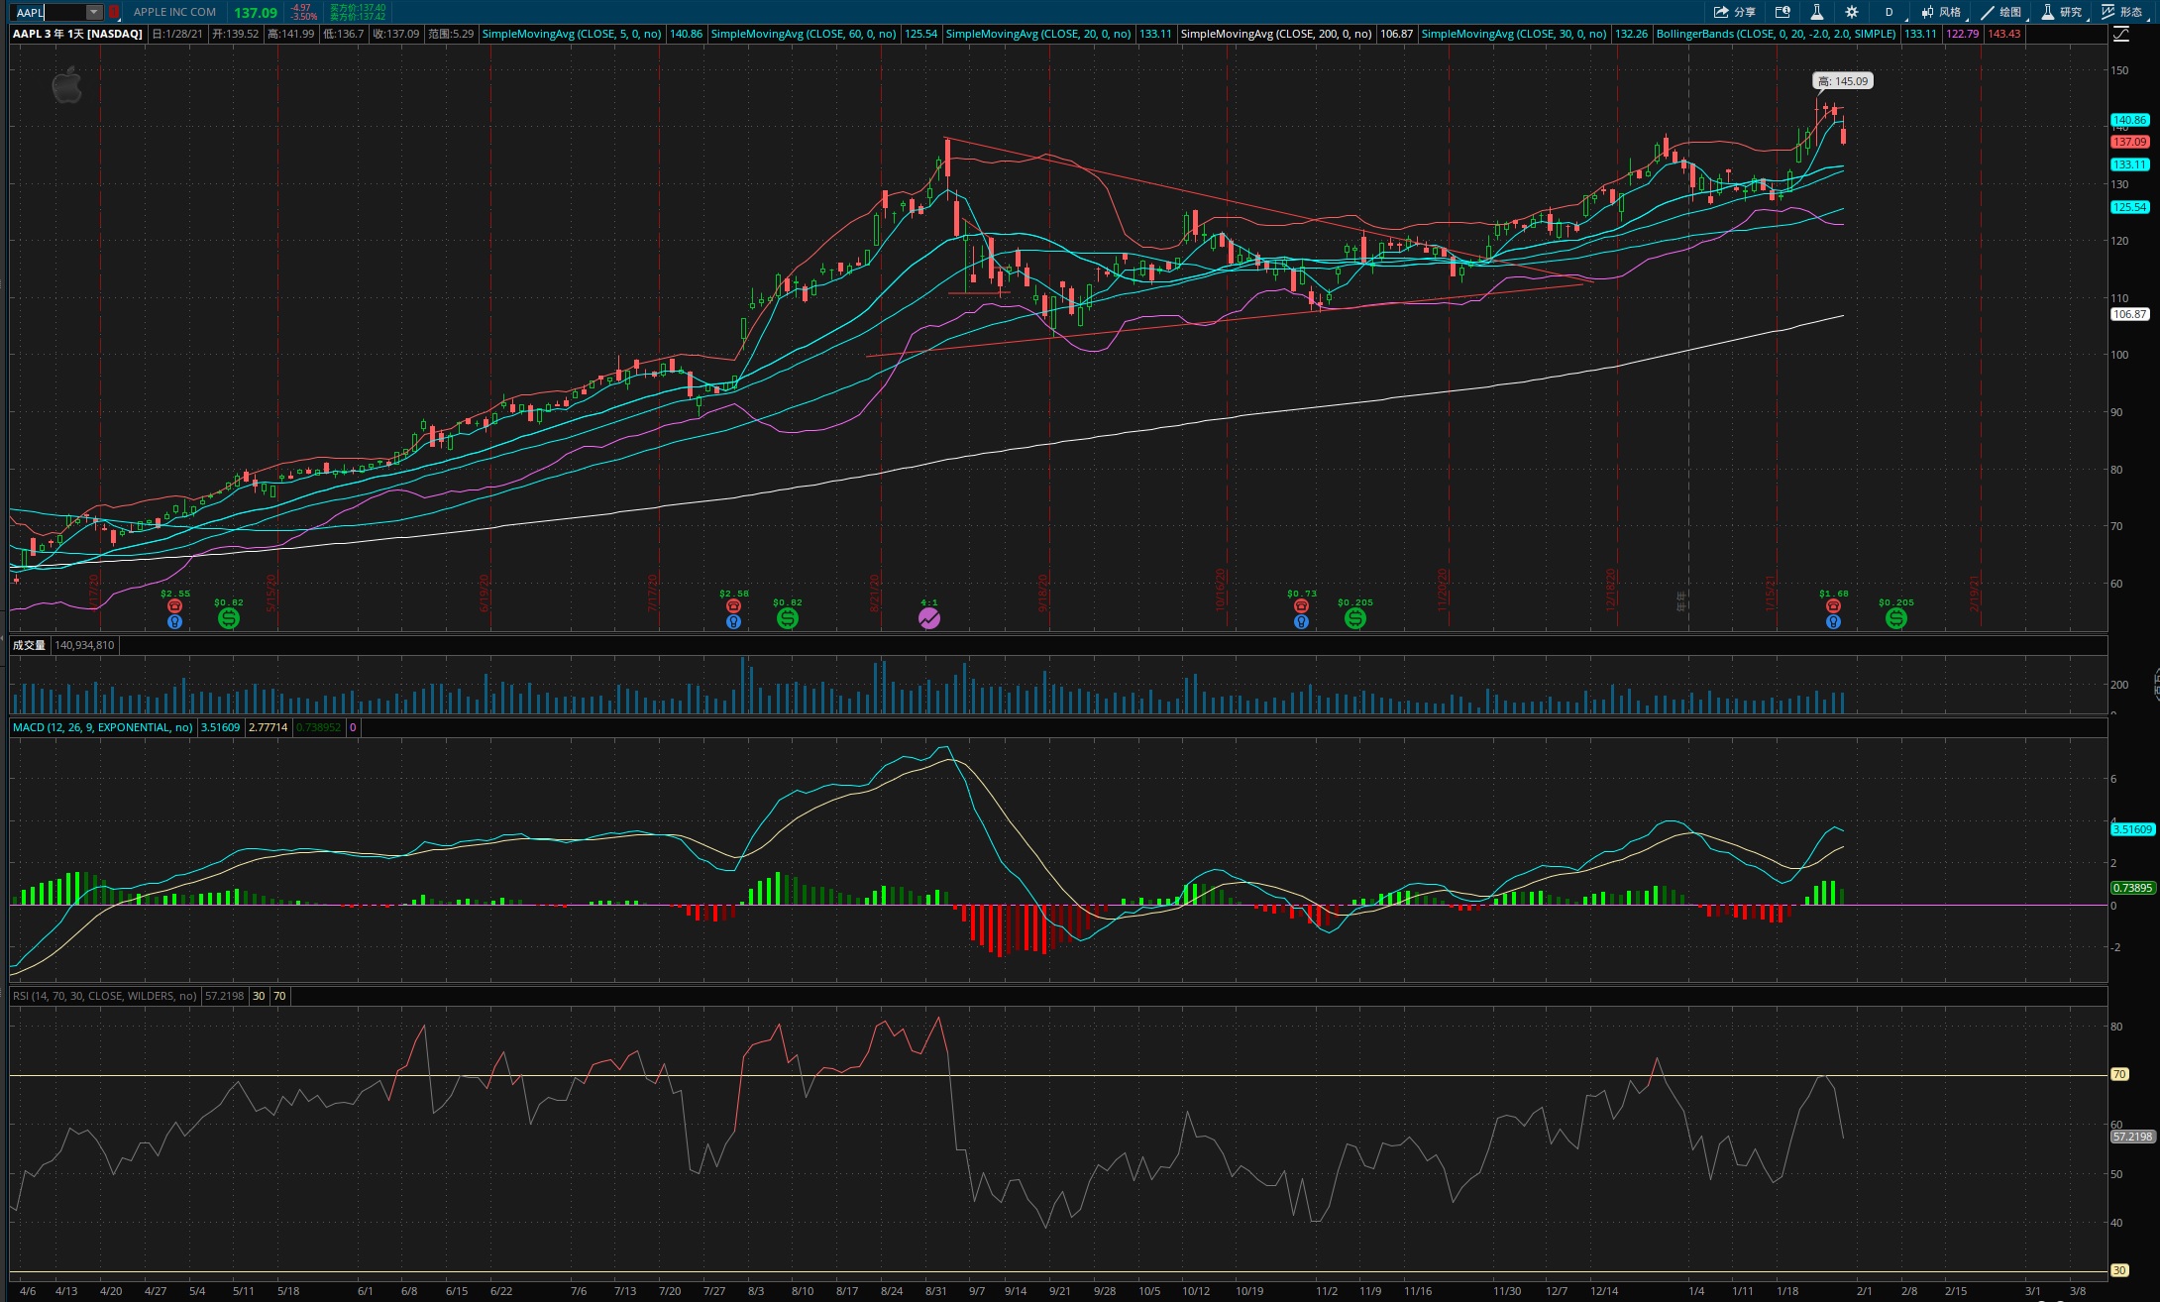Click the 133.11 price axis tag

(x=2129, y=164)
